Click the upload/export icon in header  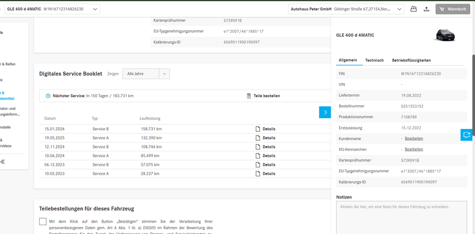click(x=426, y=9)
